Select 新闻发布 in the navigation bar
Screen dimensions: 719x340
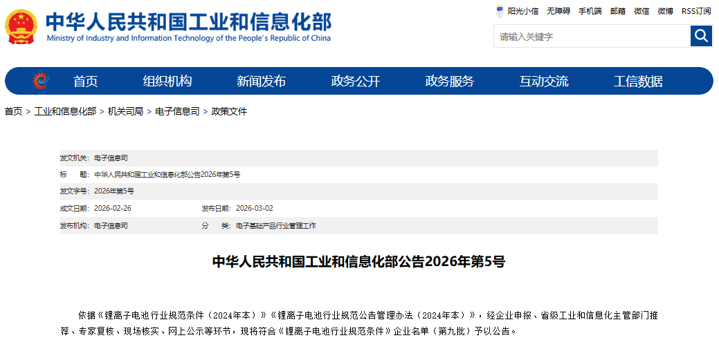pos(261,82)
